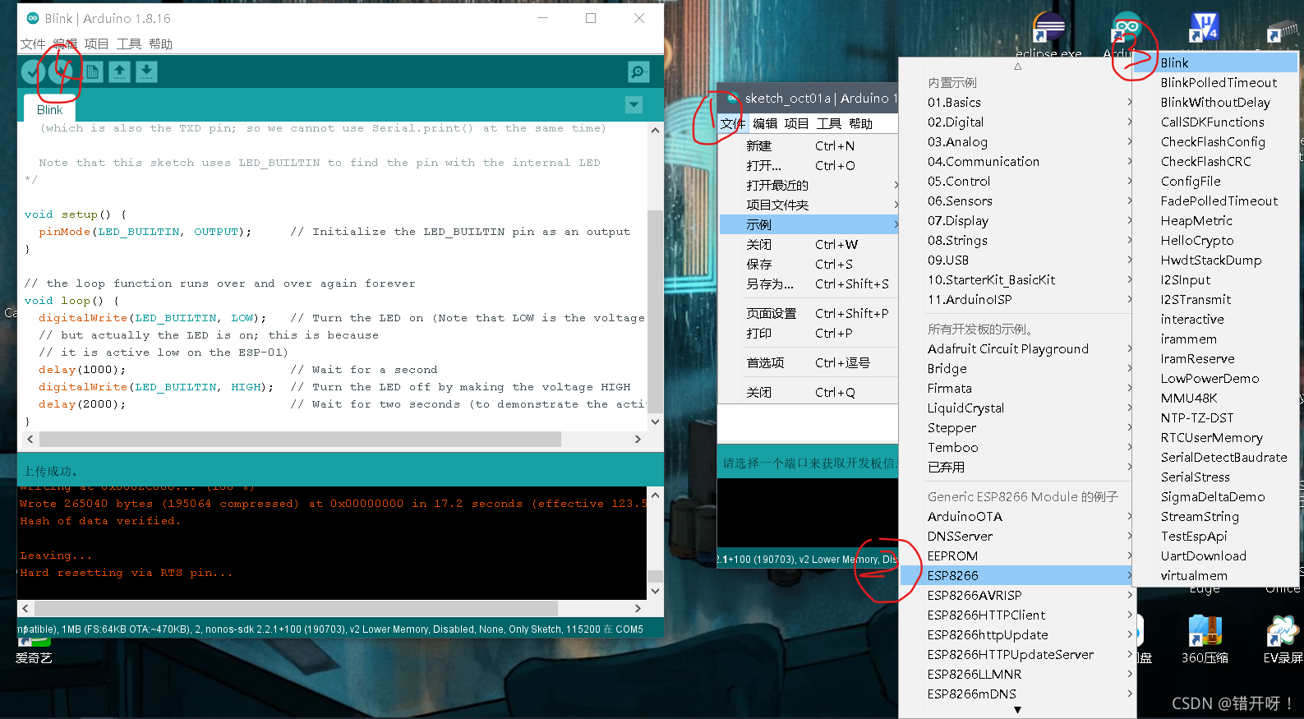Viewport: 1304px width, 719px height.
Task: Click the code editor horizontal scrollbar
Action: click(x=301, y=440)
